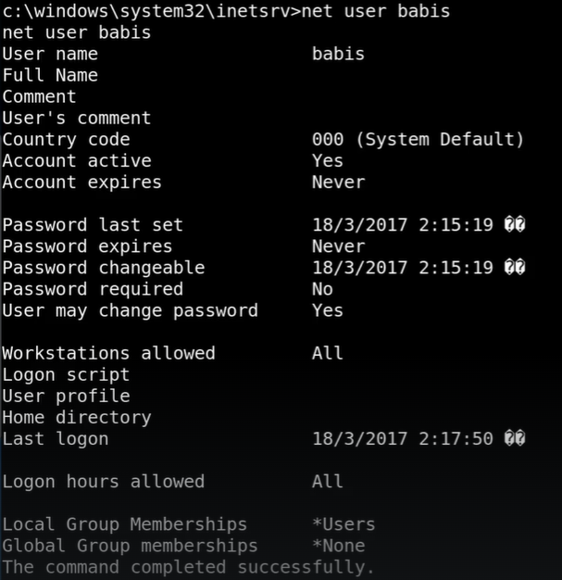This screenshot has height=580, width=562.
Task: Click the 'Full Name' field label
Action: 50,75
